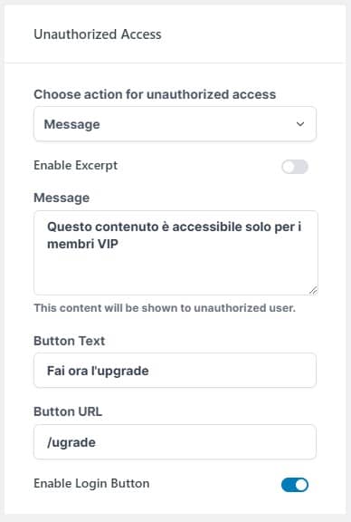Click the Choose action for unauthorized access label

(155, 94)
